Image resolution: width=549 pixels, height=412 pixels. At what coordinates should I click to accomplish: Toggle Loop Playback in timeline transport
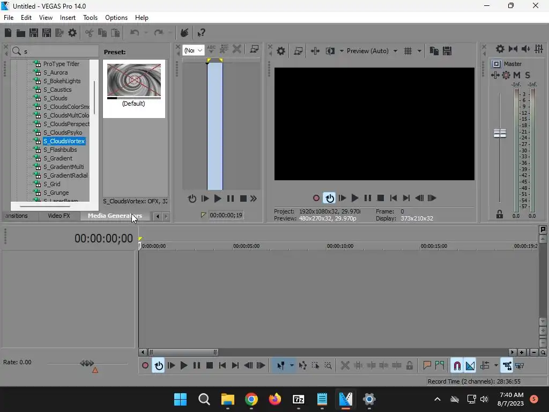(x=159, y=366)
